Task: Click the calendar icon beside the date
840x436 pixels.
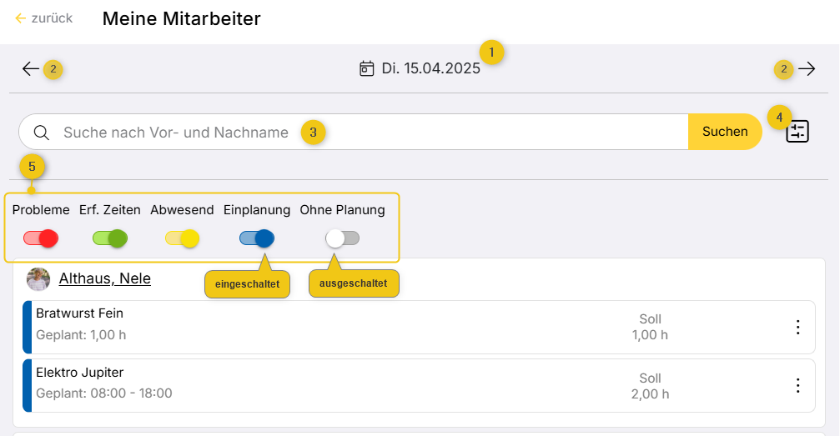Action: click(x=366, y=69)
